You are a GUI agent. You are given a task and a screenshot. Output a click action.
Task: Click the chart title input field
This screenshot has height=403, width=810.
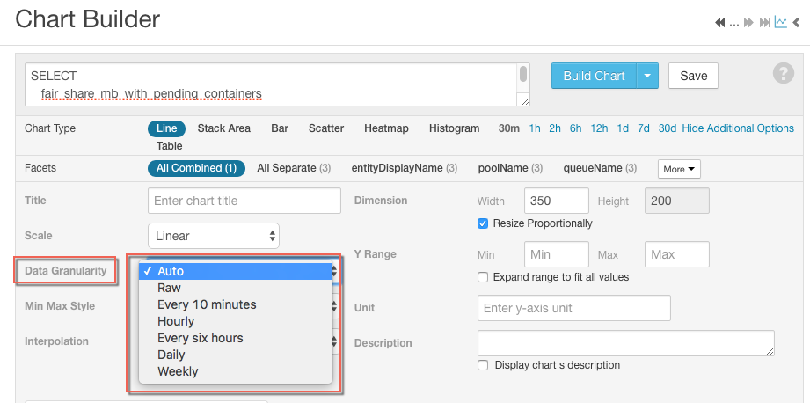[244, 201]
